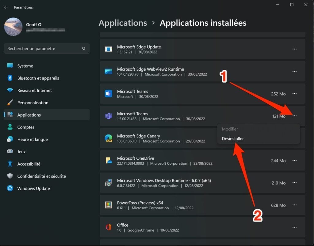
Task: Click the Applications installées page heading
Action: click(203, 23)
